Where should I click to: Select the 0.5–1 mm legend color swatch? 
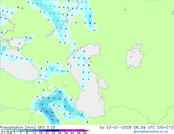[11, 130]
